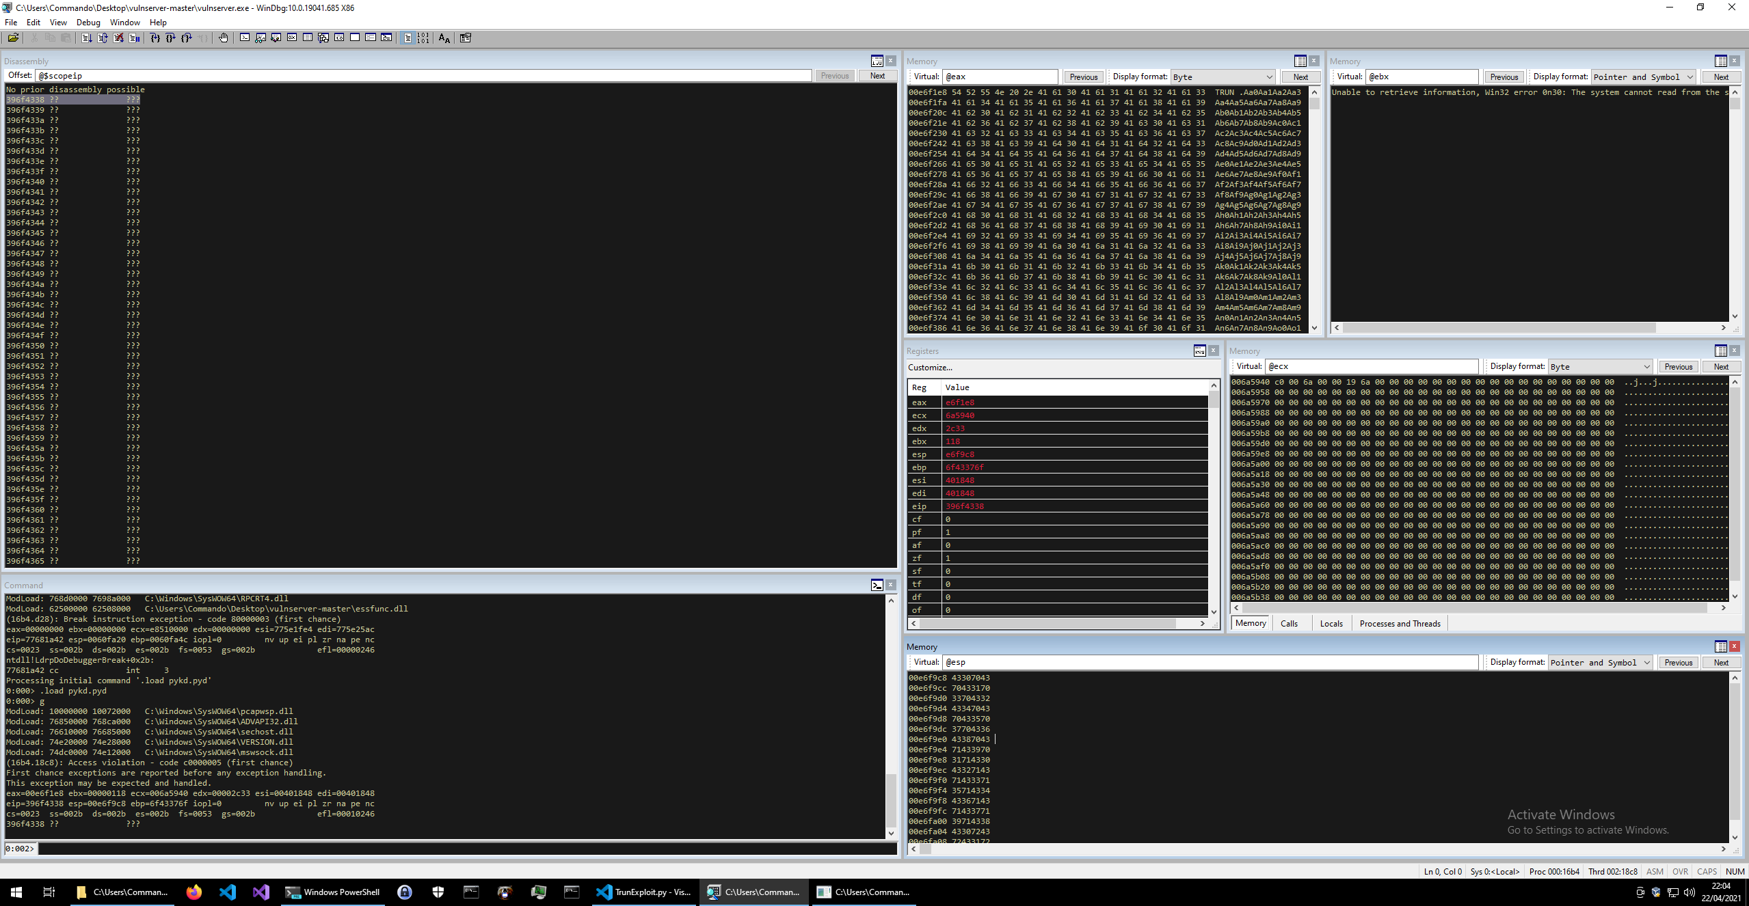The height and width of the screenshot is (906, 1749).
Task: Open the Command panel's toolbar menu icon
Action: pos(877,585)
